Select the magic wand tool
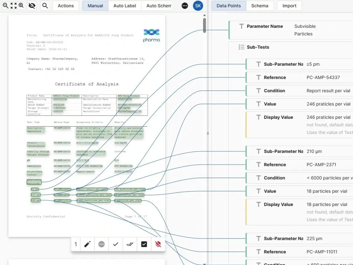353x265 pixels. [x=87, y=244]
